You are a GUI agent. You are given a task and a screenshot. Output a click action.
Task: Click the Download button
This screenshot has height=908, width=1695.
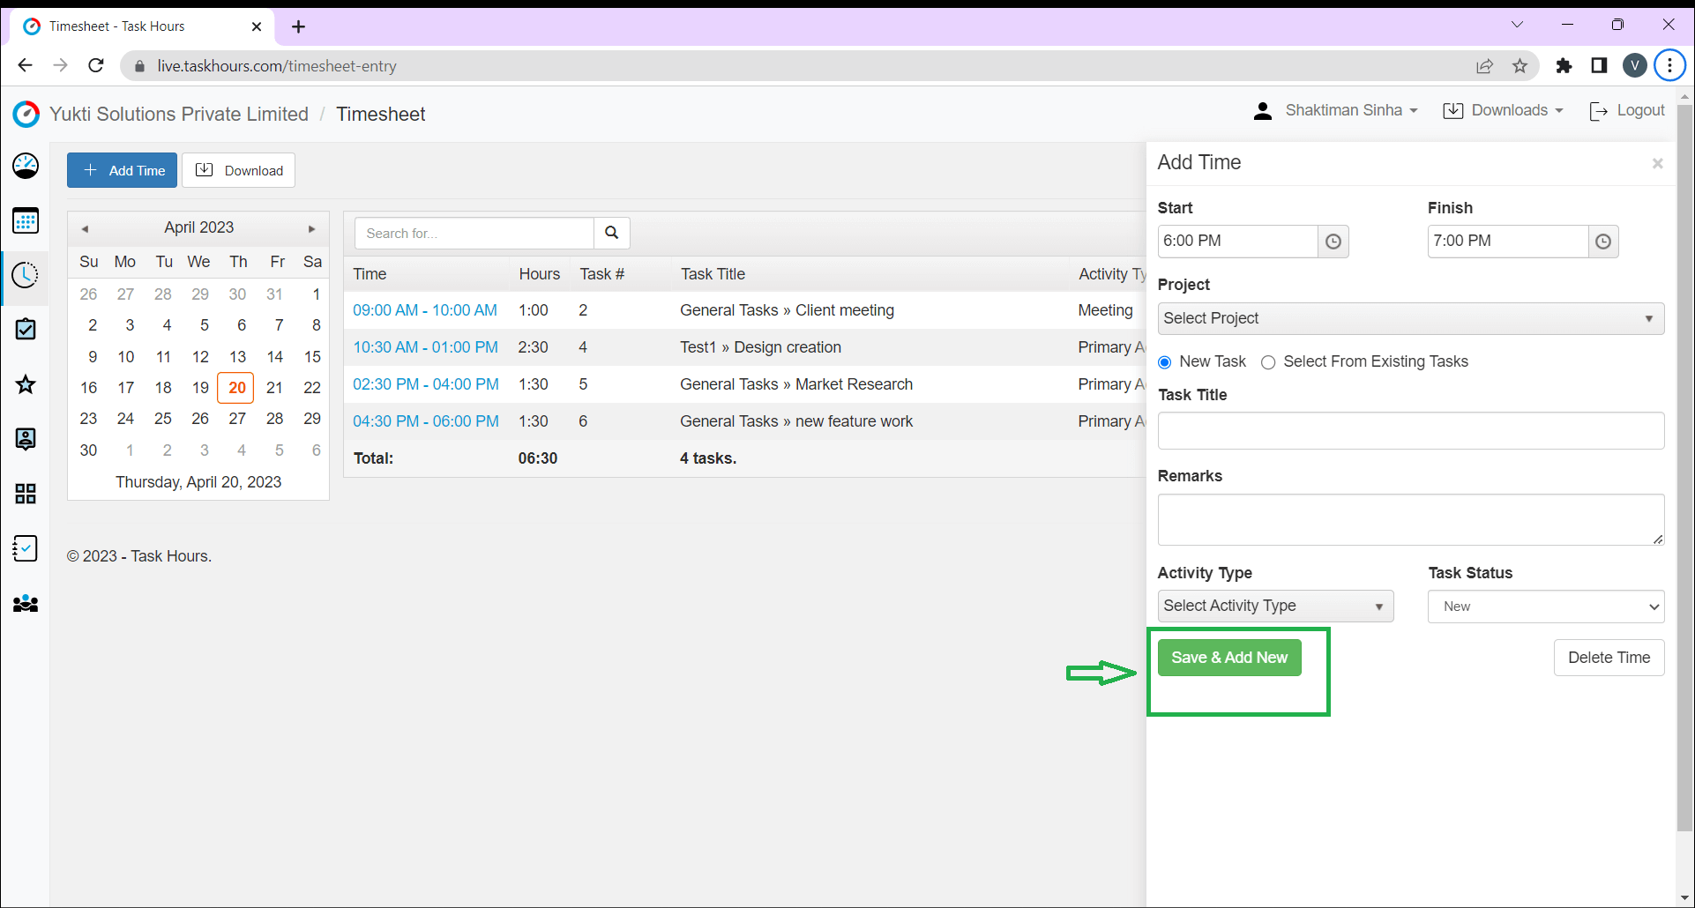coord(238,170)
